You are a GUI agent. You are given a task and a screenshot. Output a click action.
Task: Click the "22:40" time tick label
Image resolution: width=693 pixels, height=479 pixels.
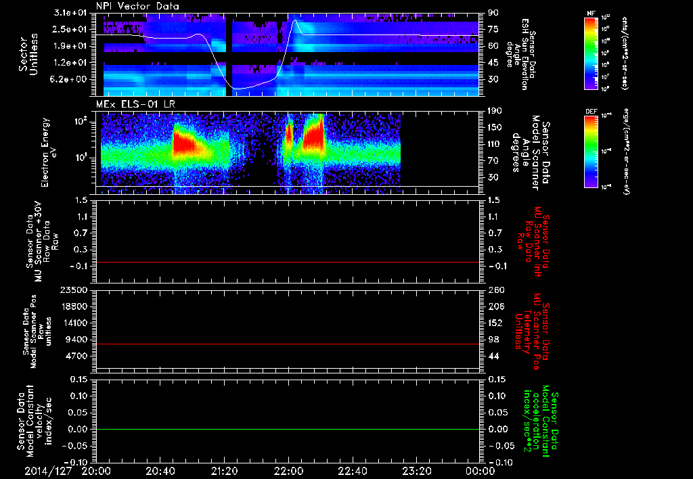pyautogui.click(x=352, y=471)
